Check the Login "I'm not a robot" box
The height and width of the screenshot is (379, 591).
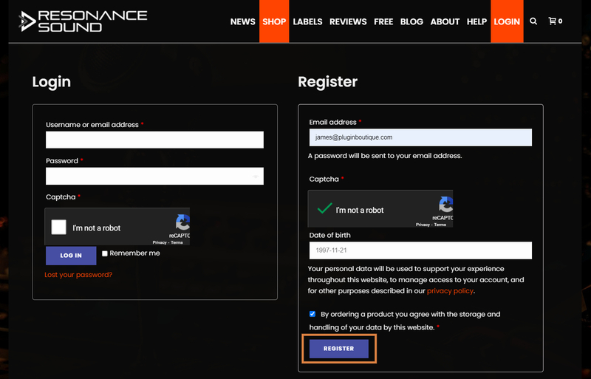(x=59, y=228)
